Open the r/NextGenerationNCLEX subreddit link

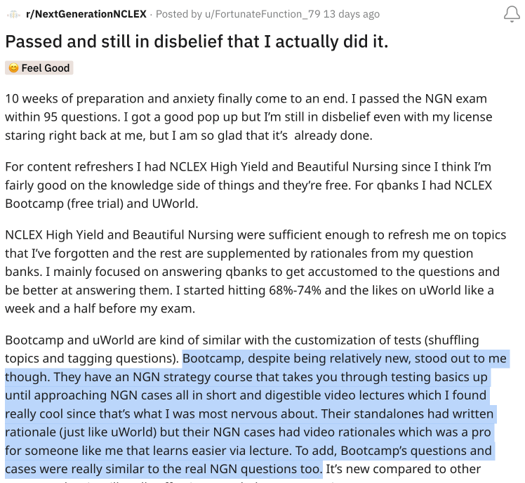click(x=86, y=14)
